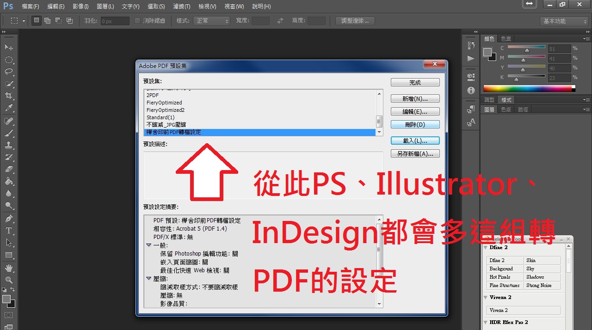Select the Brush tool
The height and width of the screenshot is (330, 592).
[x=9, y=133]
